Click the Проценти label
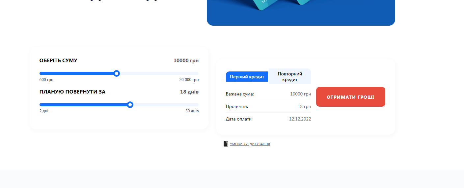Screen dimensions: 464x188 coord(237,106)
